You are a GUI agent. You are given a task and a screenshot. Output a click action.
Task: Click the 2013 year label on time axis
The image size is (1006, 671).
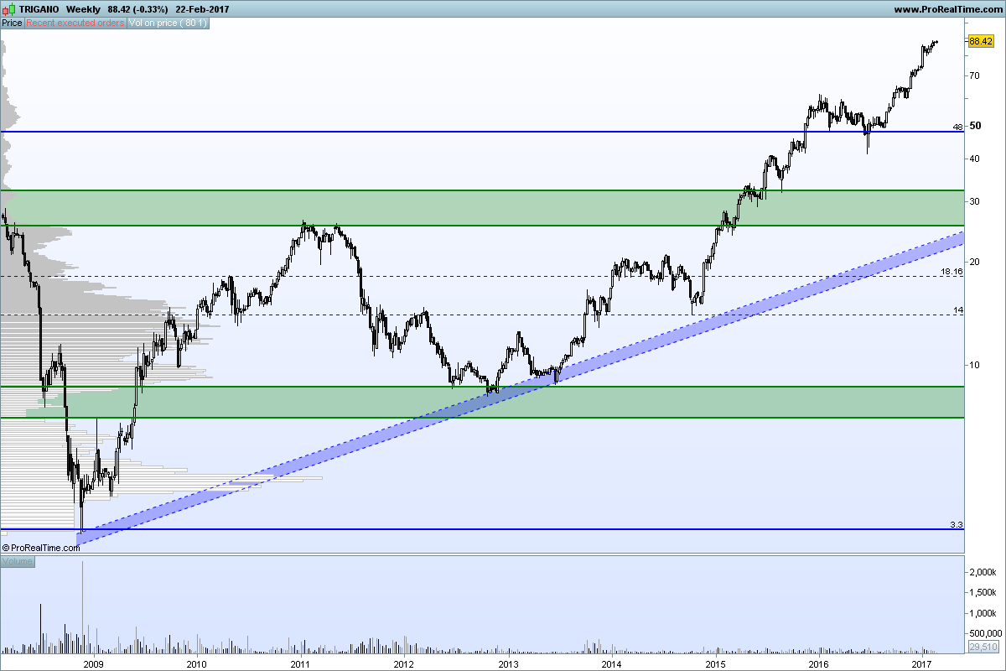click(x=508, y=663)
